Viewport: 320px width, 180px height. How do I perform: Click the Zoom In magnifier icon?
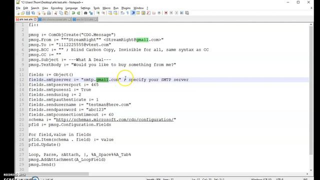click(x=98, y=13)
